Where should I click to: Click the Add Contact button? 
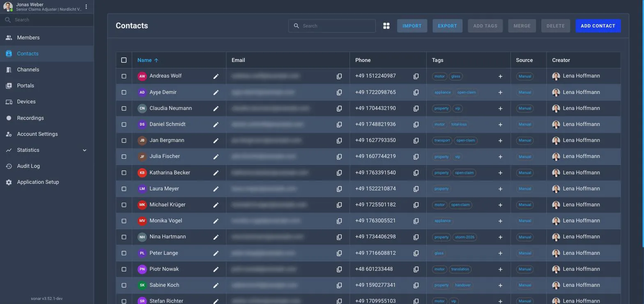point(598,26)
